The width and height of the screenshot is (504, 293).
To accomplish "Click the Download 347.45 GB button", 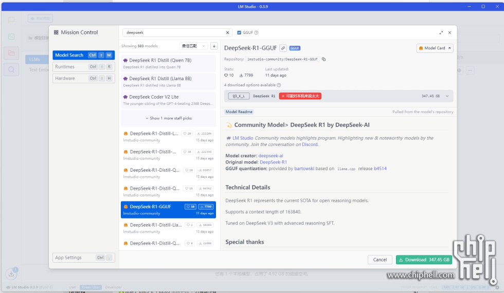I will pos(424,260).
